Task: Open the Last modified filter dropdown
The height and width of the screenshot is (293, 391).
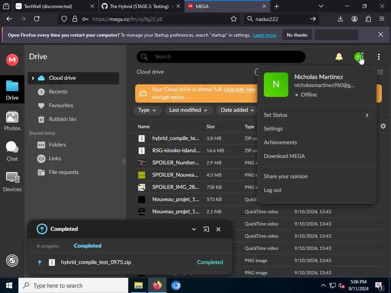Action: point(188,110)
